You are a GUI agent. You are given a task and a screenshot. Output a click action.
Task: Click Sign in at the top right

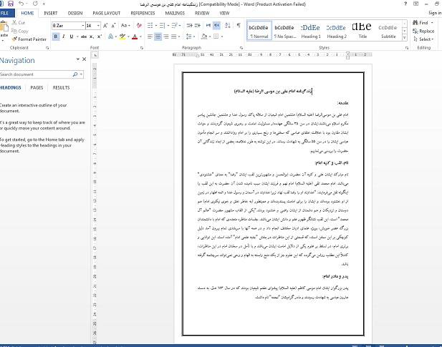pos(434,13)
